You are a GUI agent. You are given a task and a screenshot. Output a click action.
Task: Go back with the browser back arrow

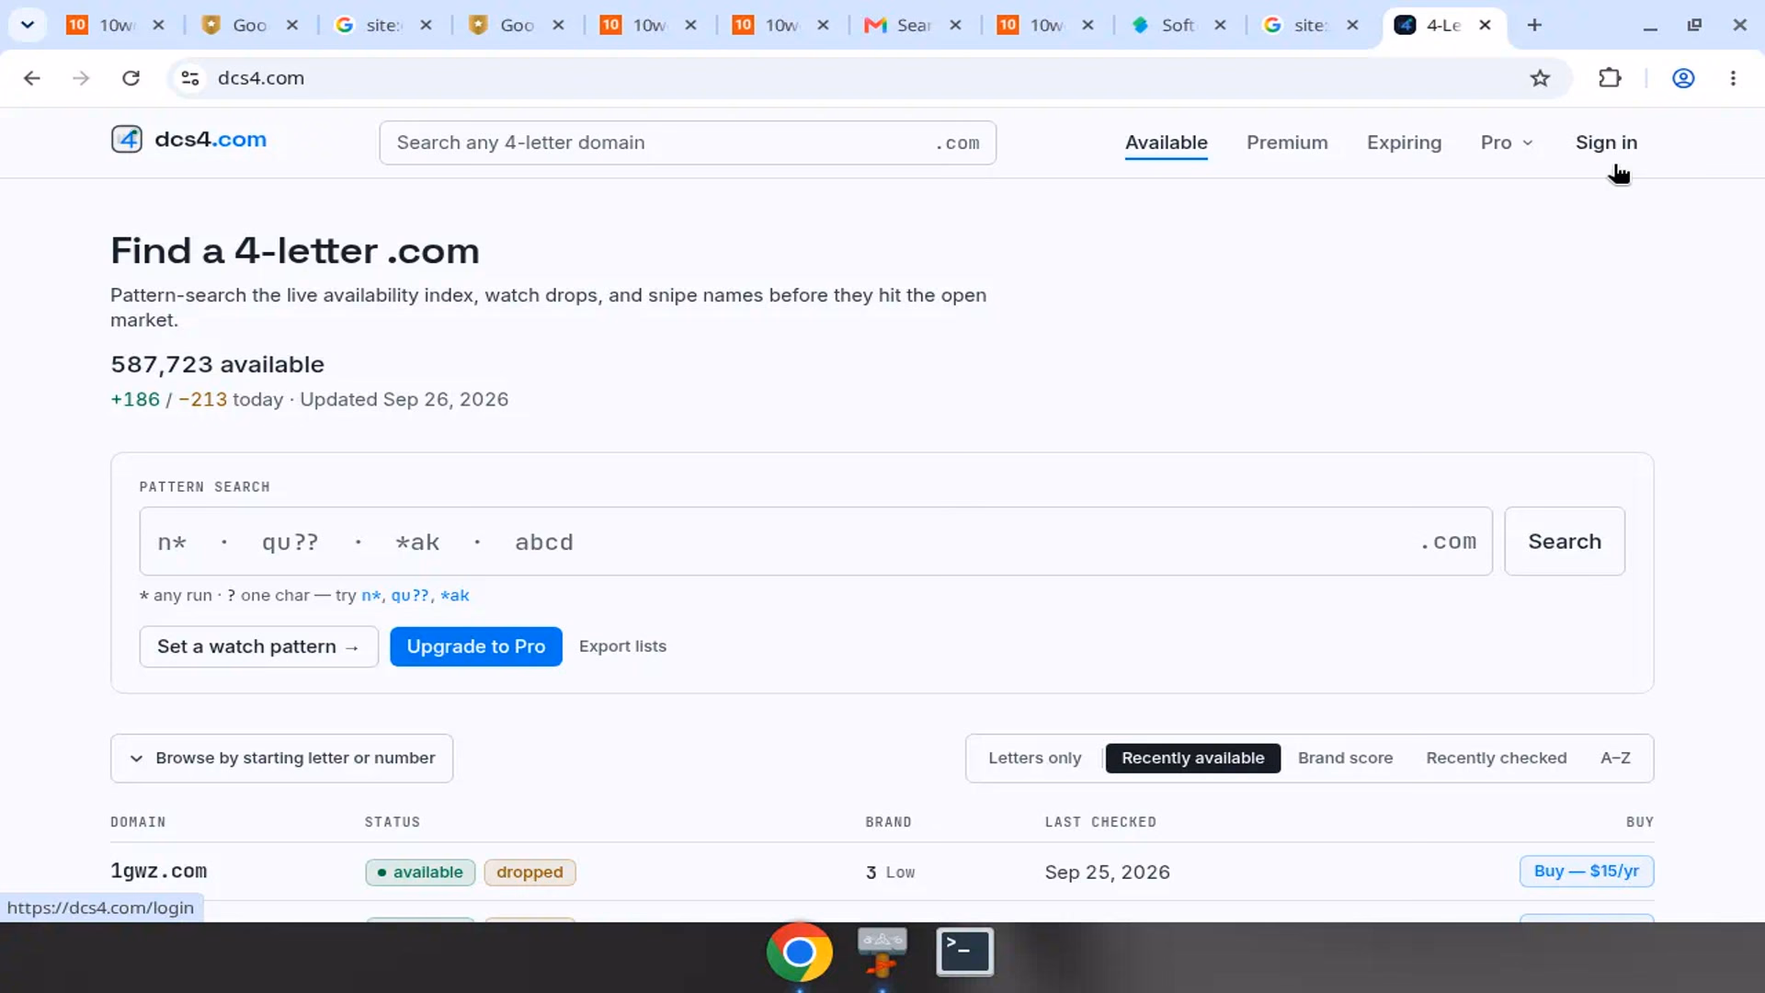click(x=32, y=78)
